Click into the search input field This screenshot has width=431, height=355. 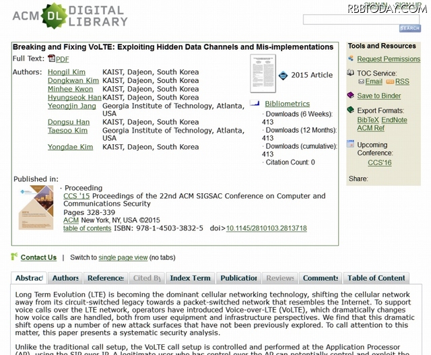[361, 20]
